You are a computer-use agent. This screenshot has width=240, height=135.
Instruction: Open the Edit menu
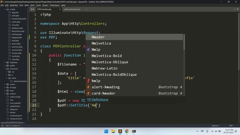point(7,5)
